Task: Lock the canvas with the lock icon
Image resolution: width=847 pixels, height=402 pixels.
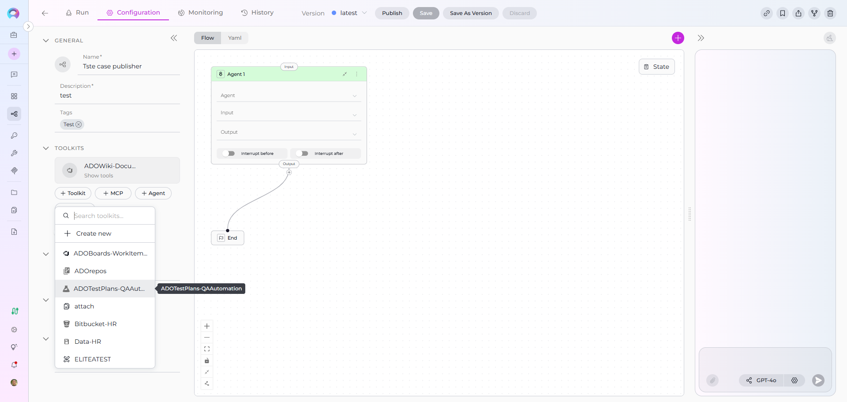Action: click(207, 361)
